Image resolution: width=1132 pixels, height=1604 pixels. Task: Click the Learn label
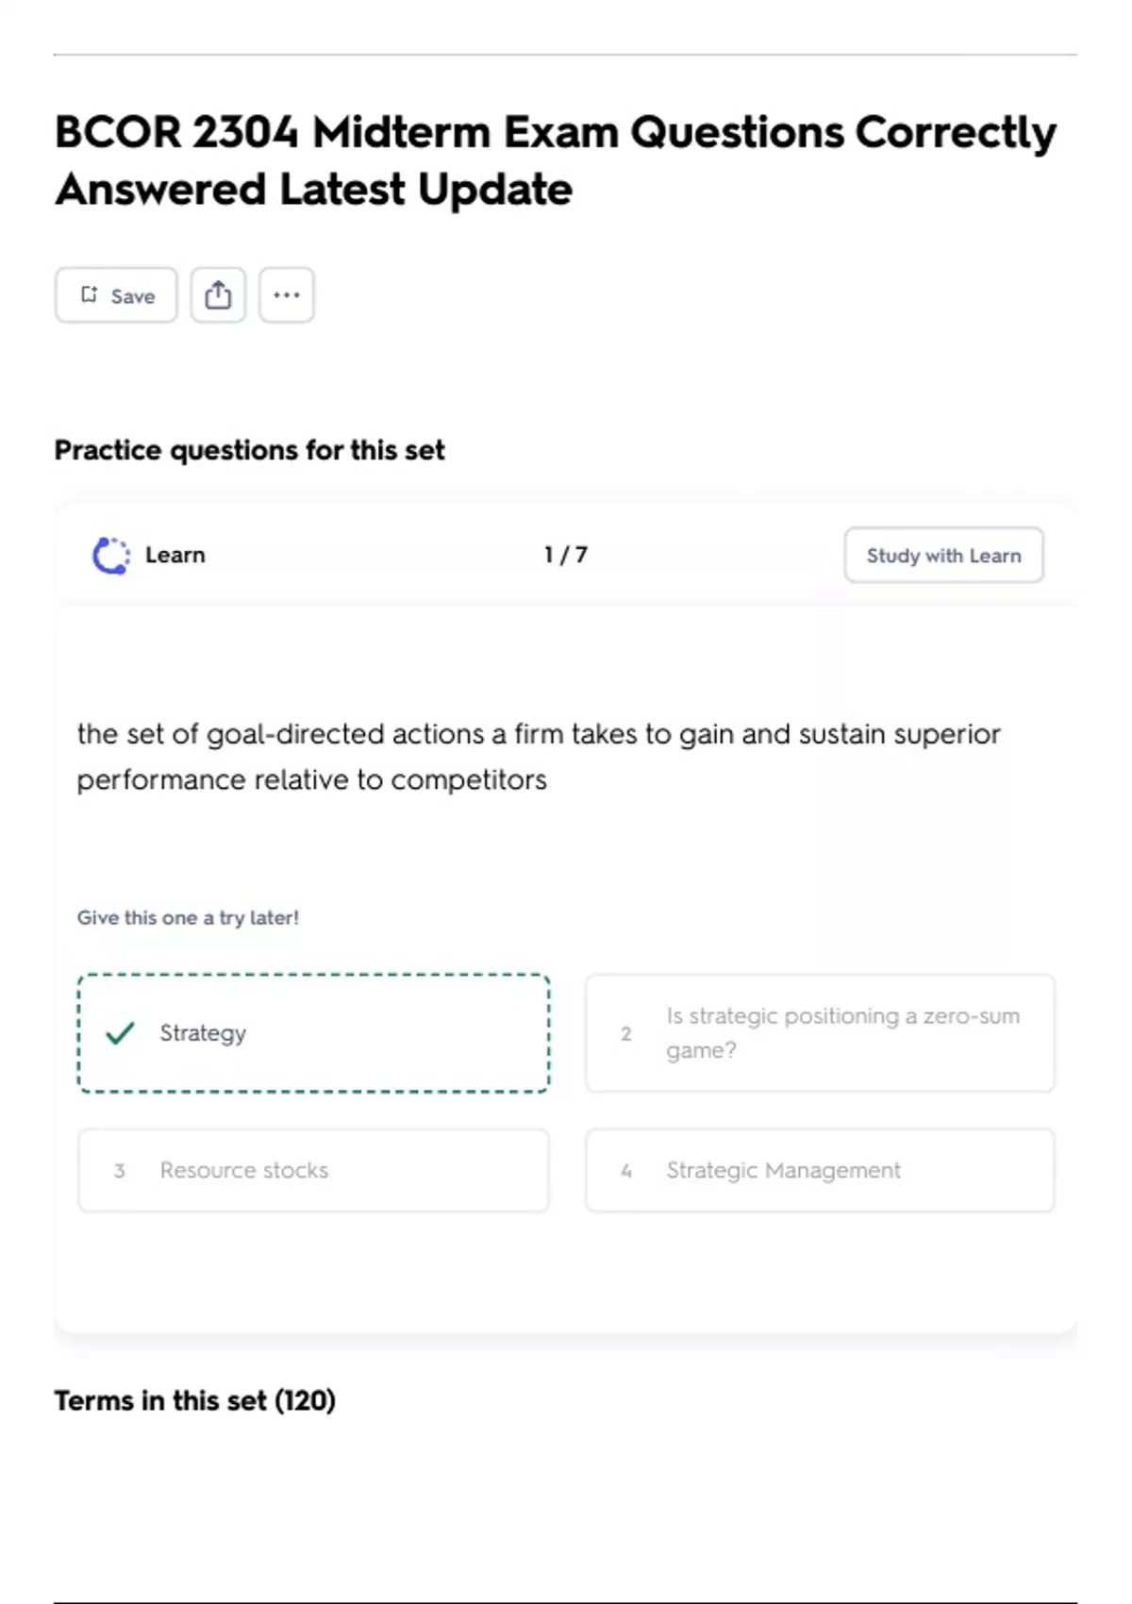[x=175, y=555]
